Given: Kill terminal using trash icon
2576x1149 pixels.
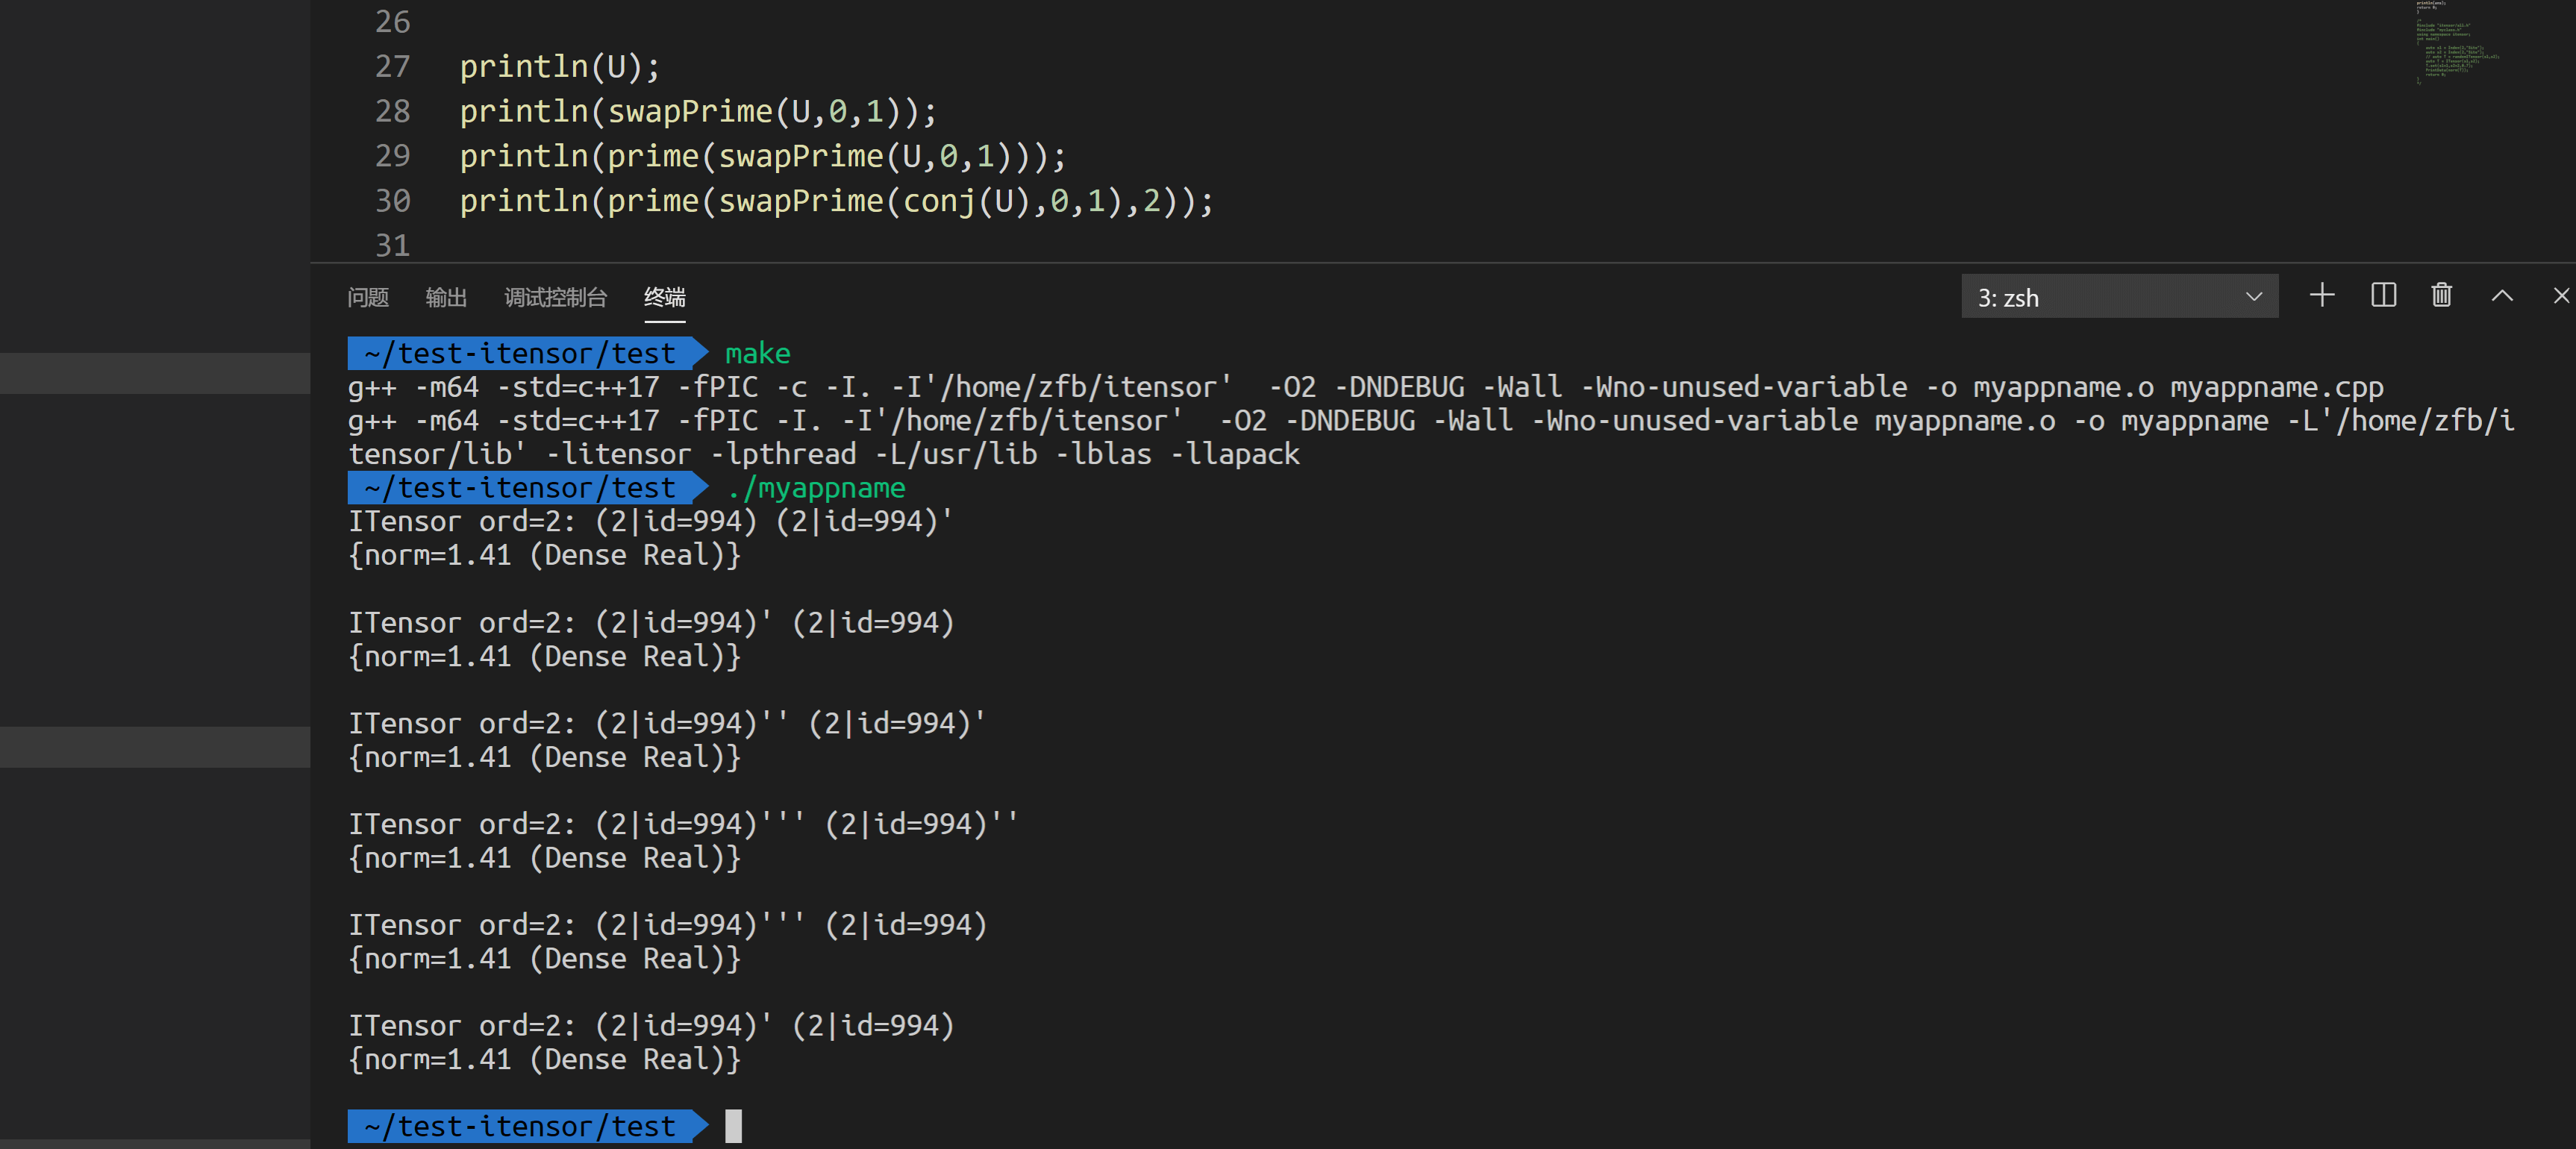Looking at the screenshot, I should pyautogui.click(x=2441, y=296).
